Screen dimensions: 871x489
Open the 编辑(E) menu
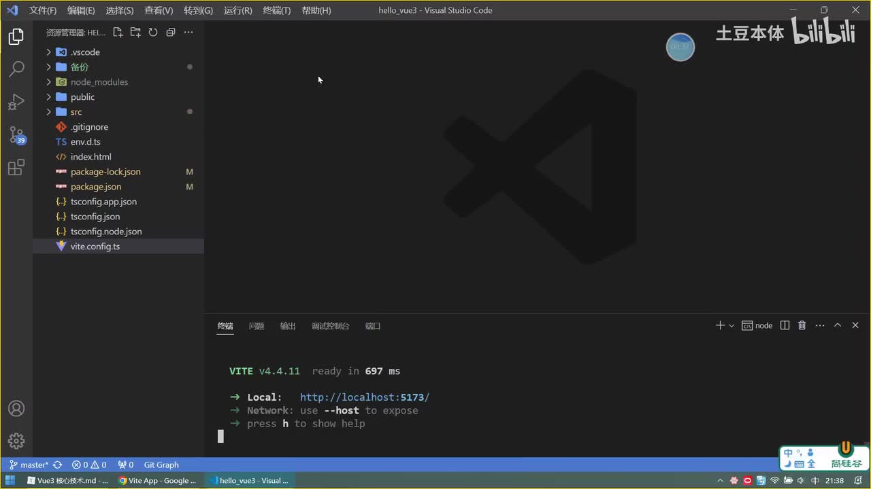[81, 10]
